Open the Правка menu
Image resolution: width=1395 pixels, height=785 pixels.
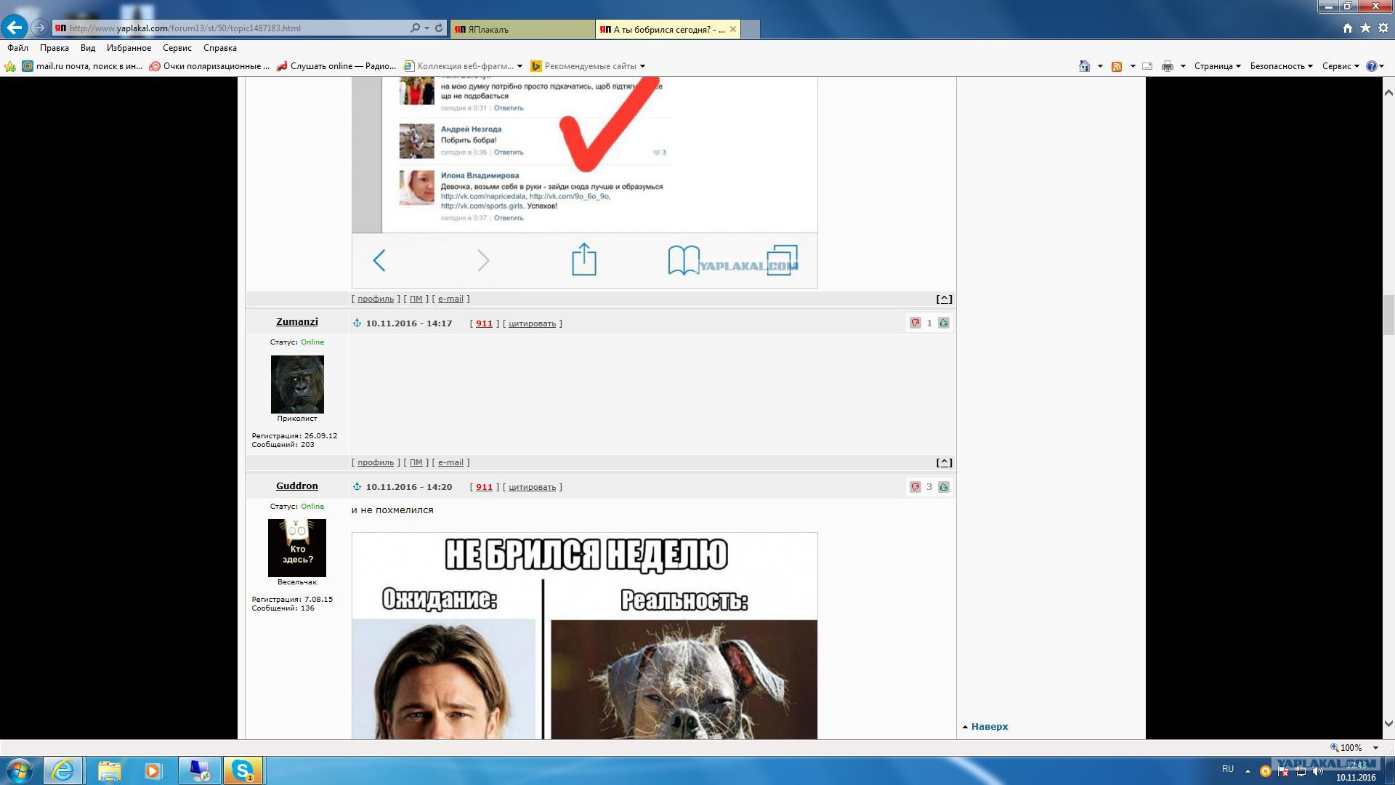(54, 48)
